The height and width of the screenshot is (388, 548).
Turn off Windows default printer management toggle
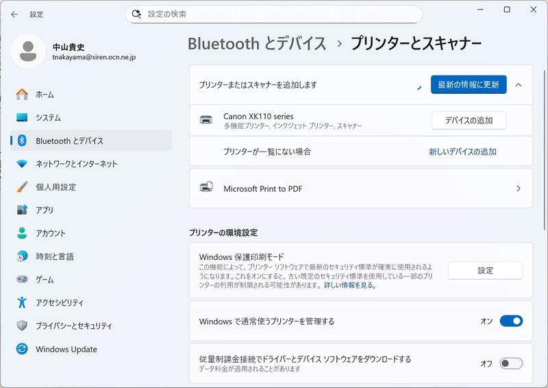click(x=511, y=321)
